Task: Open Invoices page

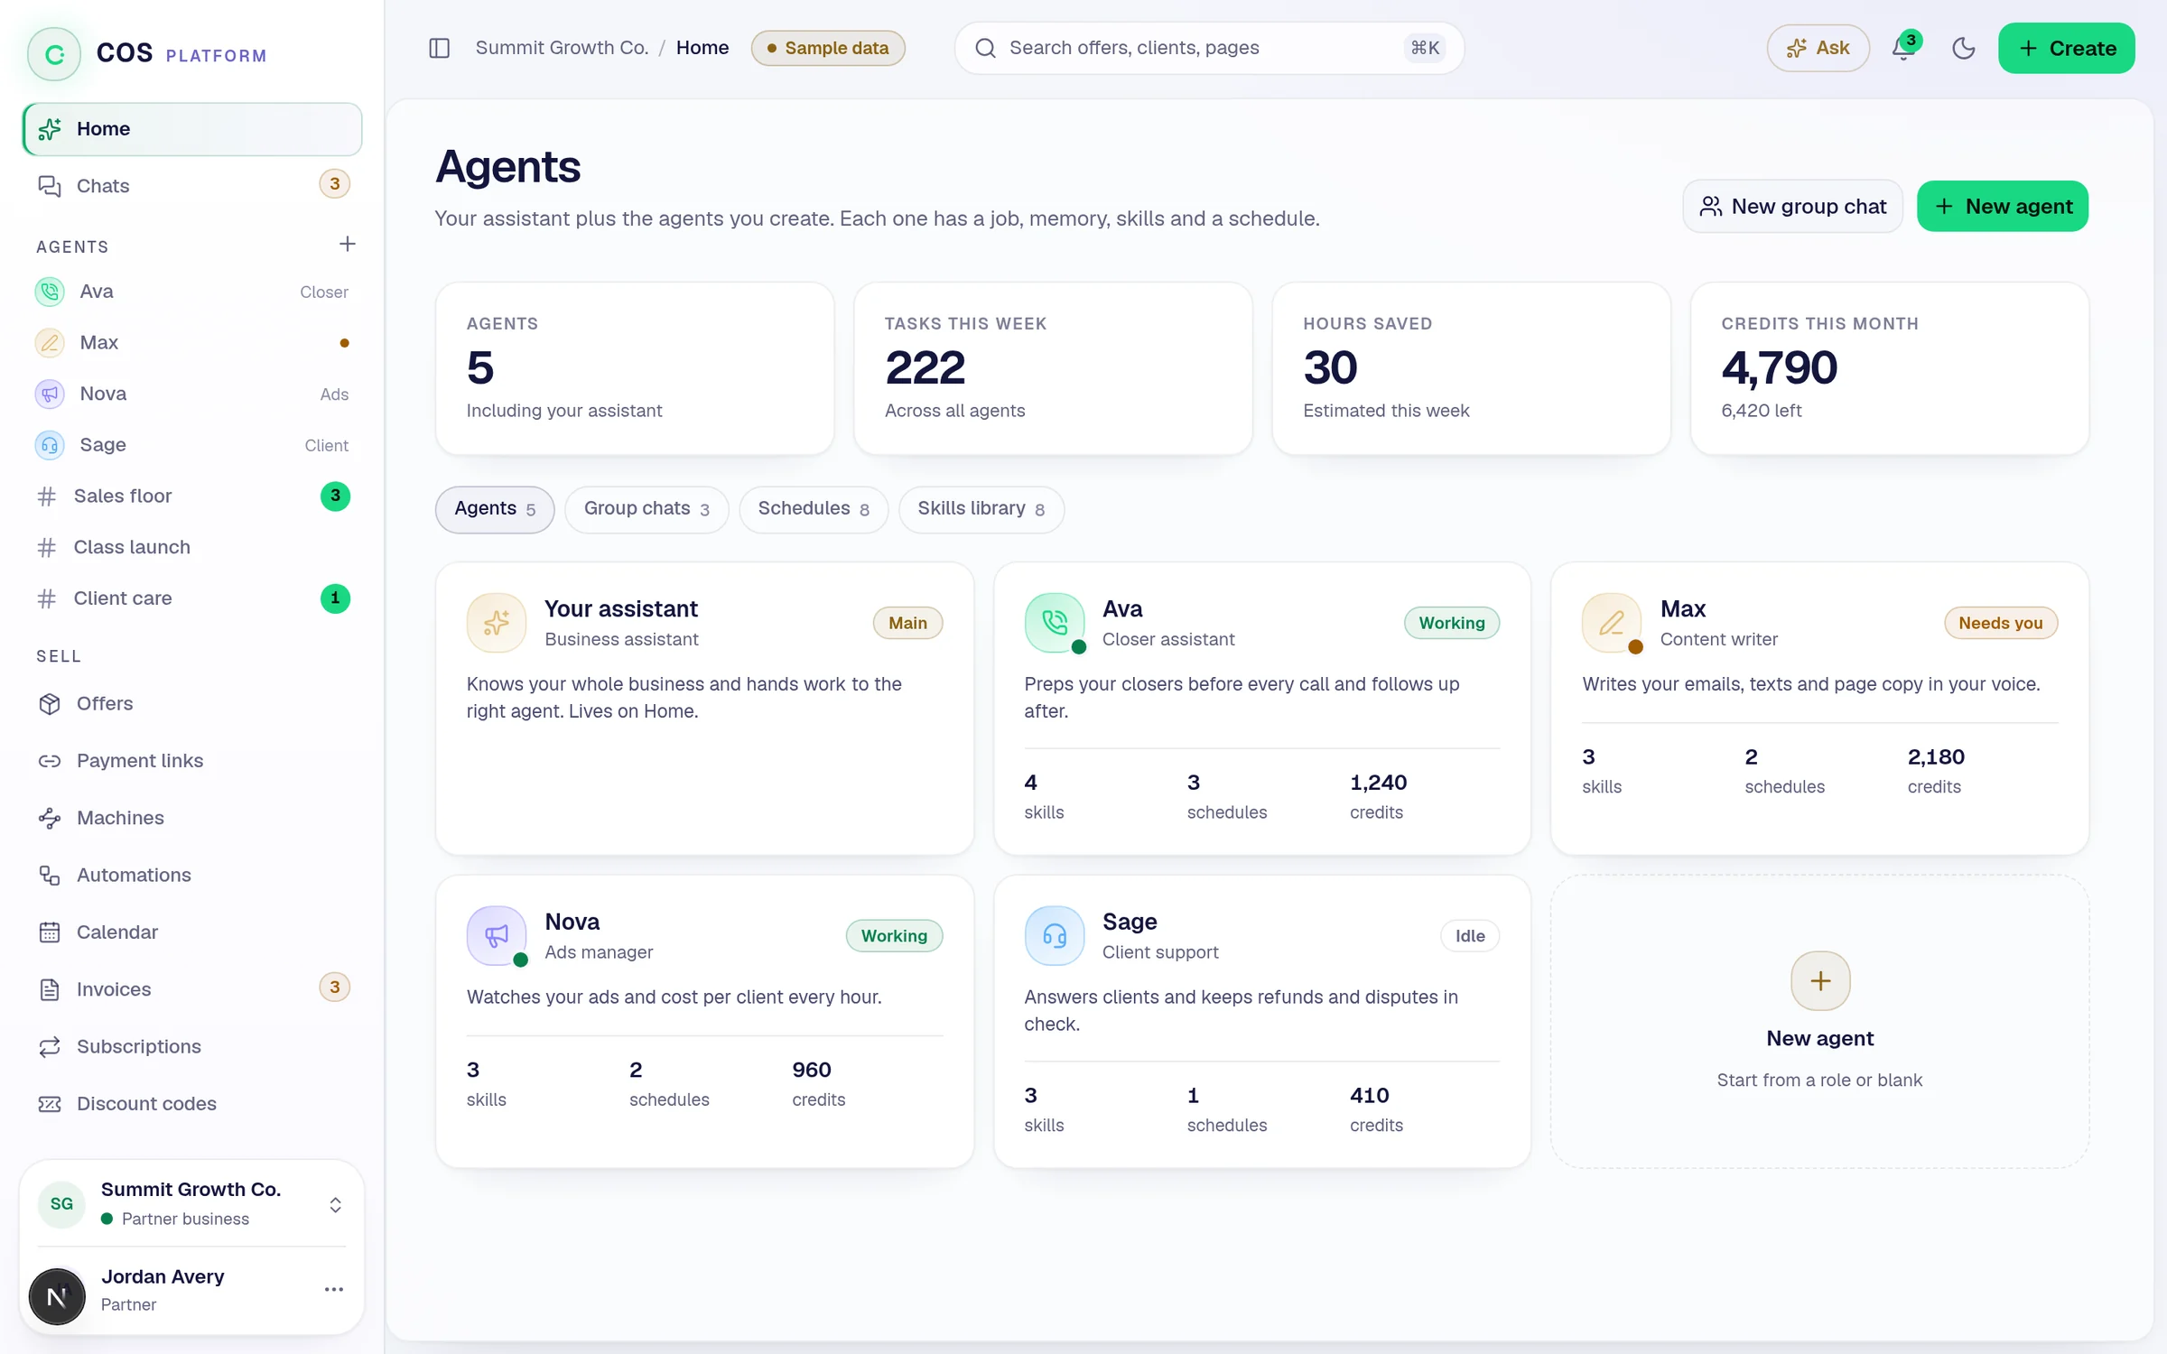Action: click(191, 989)
